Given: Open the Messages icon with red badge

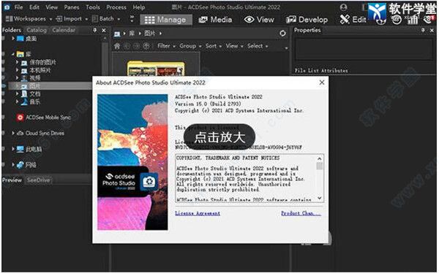Looking at the screenshot, I should click(429, 20).
